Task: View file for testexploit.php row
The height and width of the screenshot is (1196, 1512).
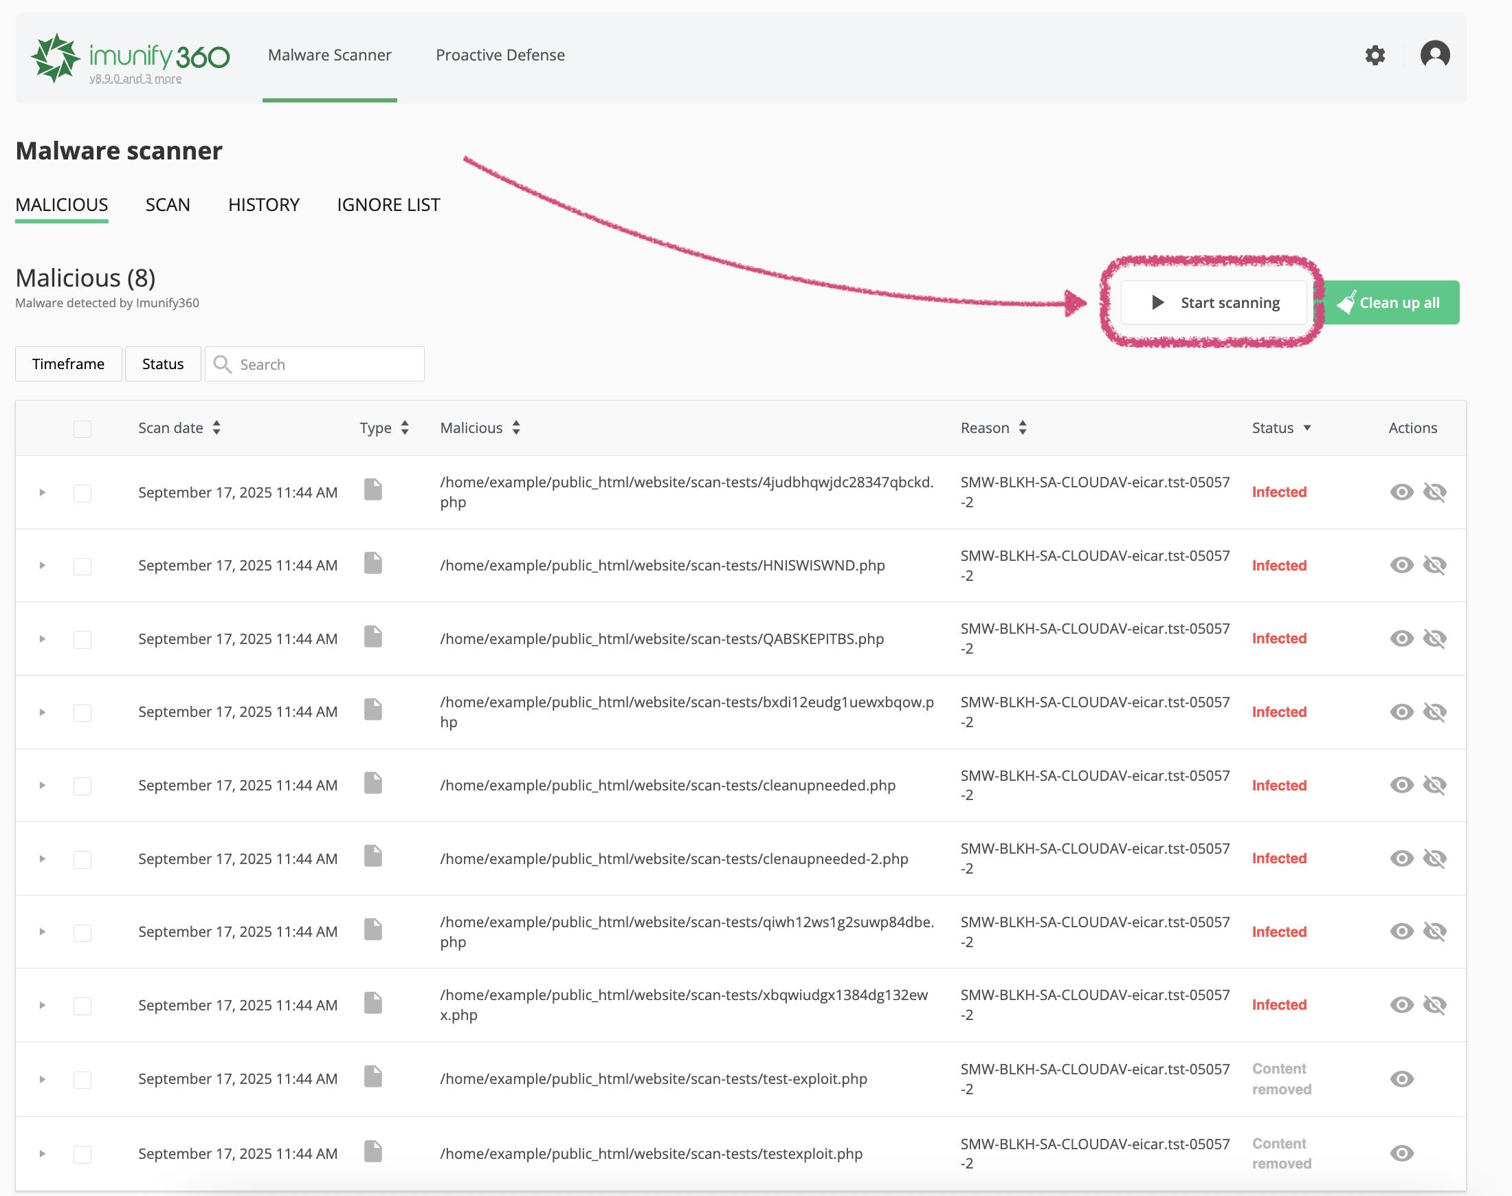Action: [x=1401, y=1153]
